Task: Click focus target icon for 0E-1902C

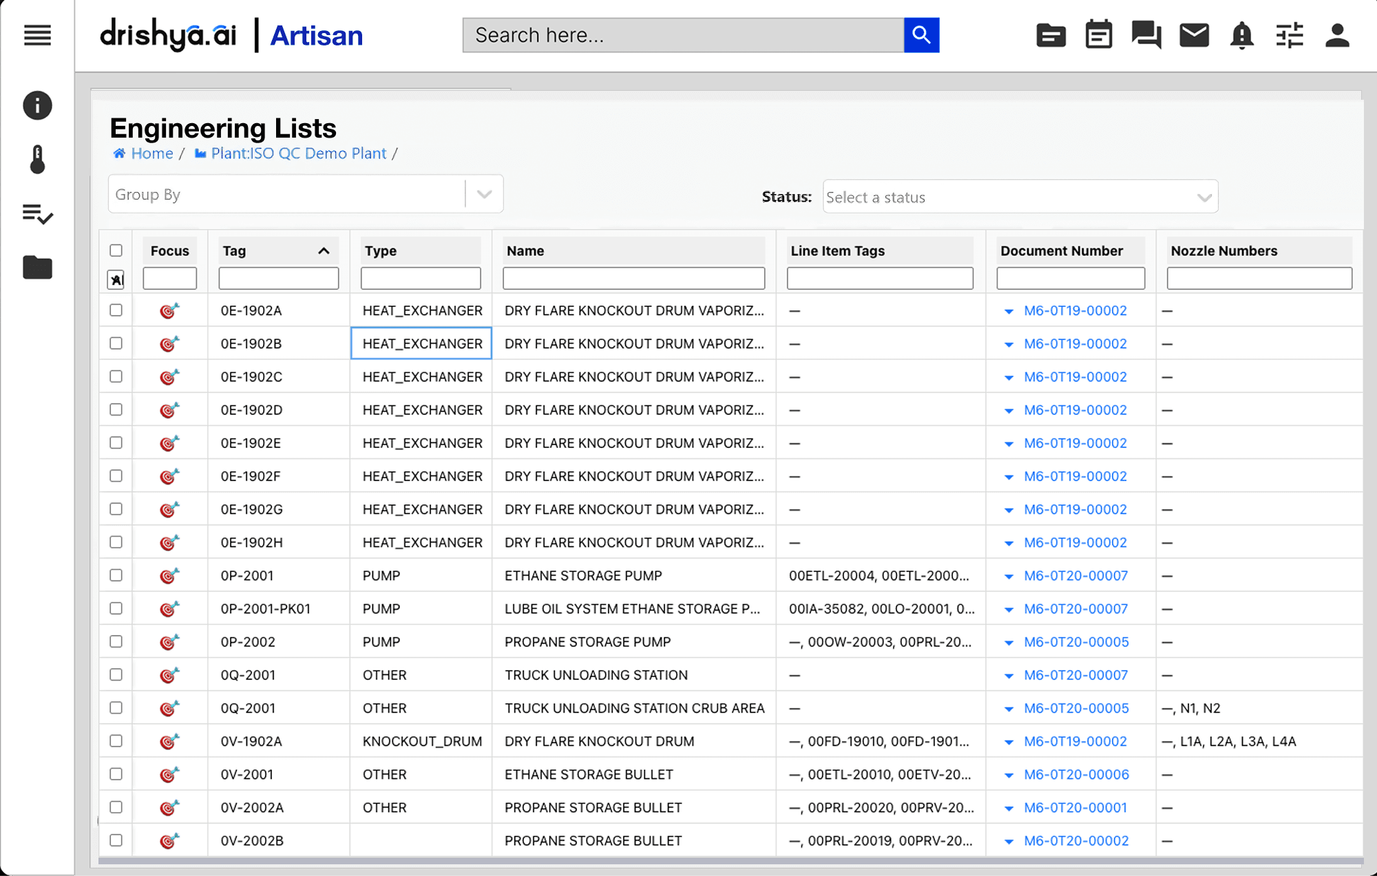Action: coord(169,376)
